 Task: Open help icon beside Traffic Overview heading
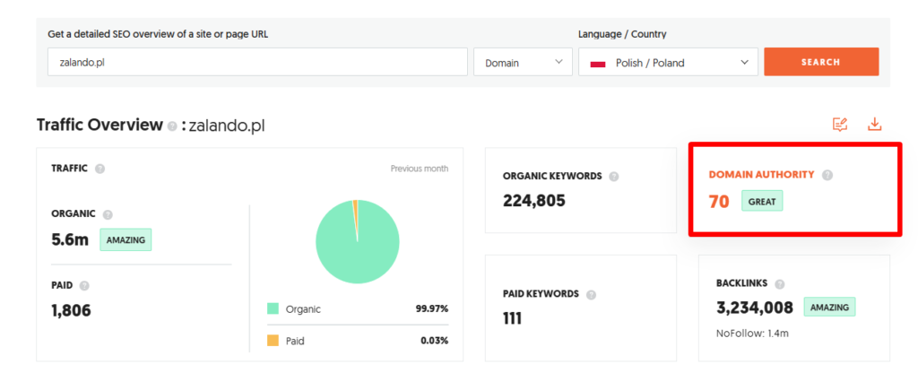pyautogui.click(x=171, y=126)
